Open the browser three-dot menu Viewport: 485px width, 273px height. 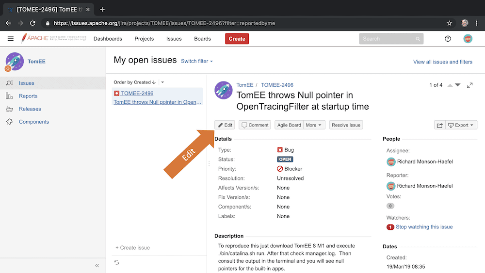tap(477, 23)
